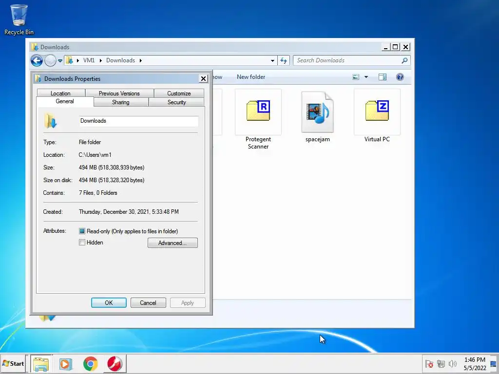Screen dimensions: 499x374
Task: Click the network tray icon
Action: [441, 363]
